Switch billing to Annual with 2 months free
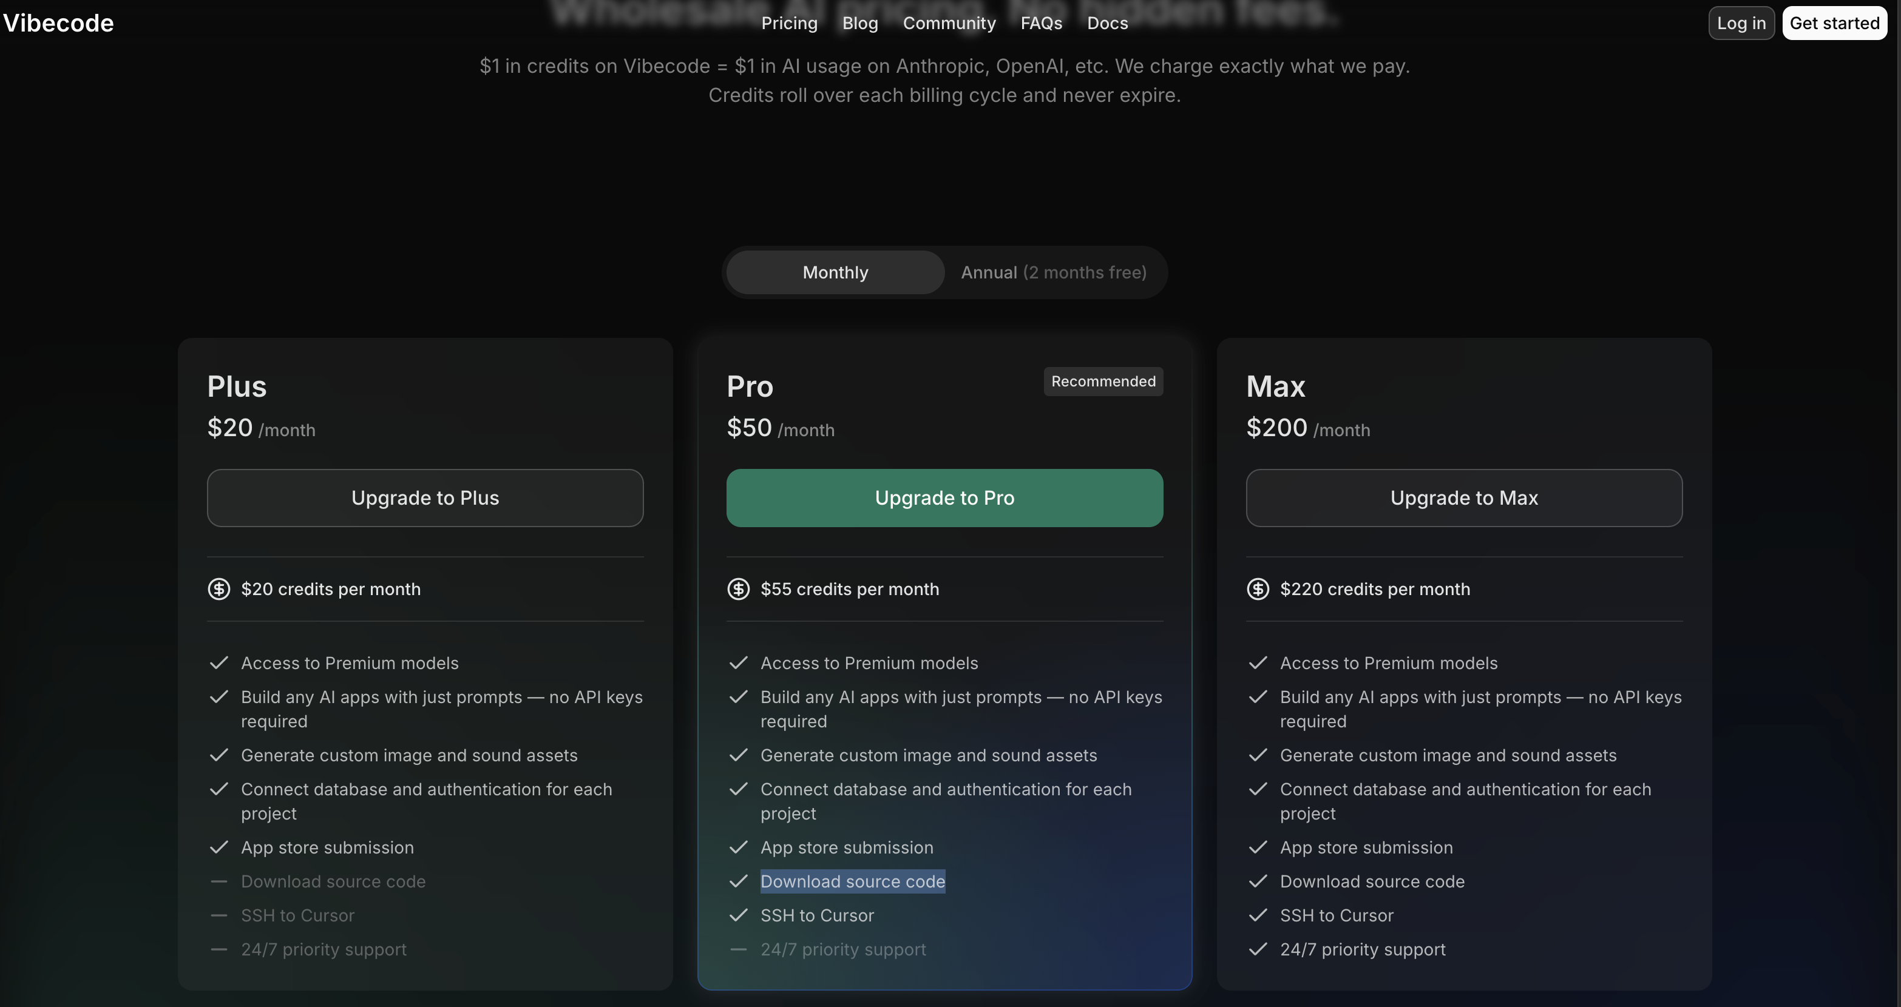The width and height of the screenshot is (1901, 1007). [1054, 272]
